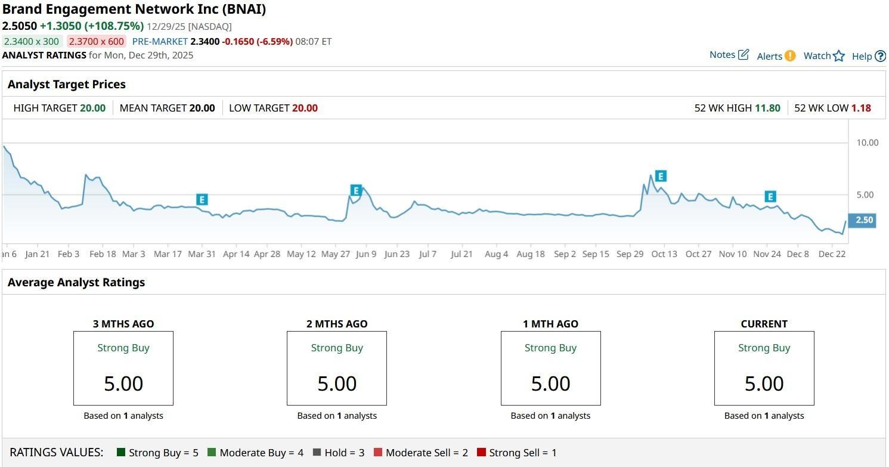Open the Alerts link
Screen dimensions: 889x467
pyautogui.click(x=776, y=56)
